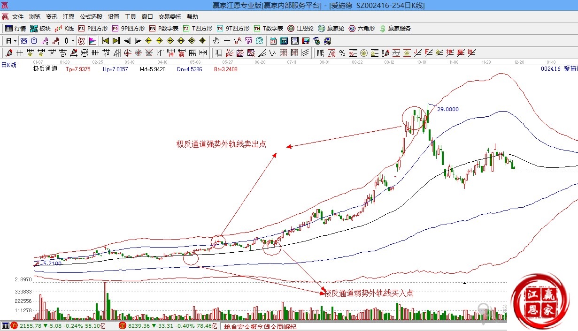Toggle the highlighted flag chart button

92,41
